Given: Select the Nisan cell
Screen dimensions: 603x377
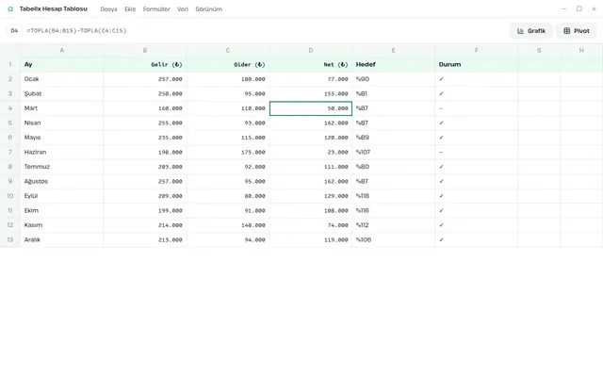Looking at the screenshot, I should click(62, 123).
